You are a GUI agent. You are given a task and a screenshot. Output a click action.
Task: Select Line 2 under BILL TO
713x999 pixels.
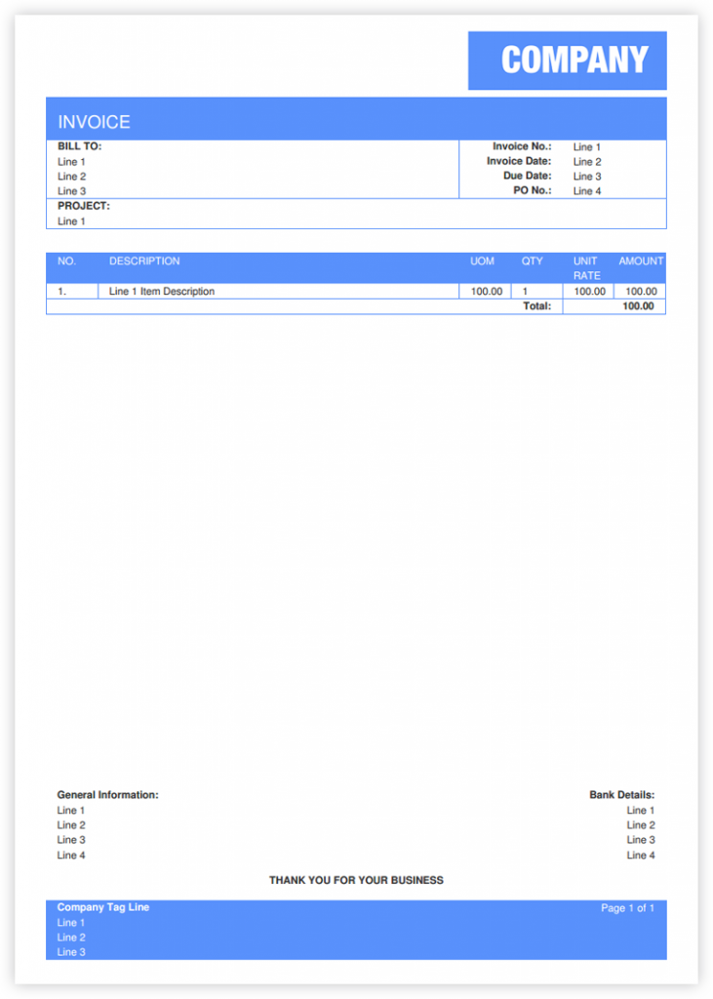(x=71, y=177)
